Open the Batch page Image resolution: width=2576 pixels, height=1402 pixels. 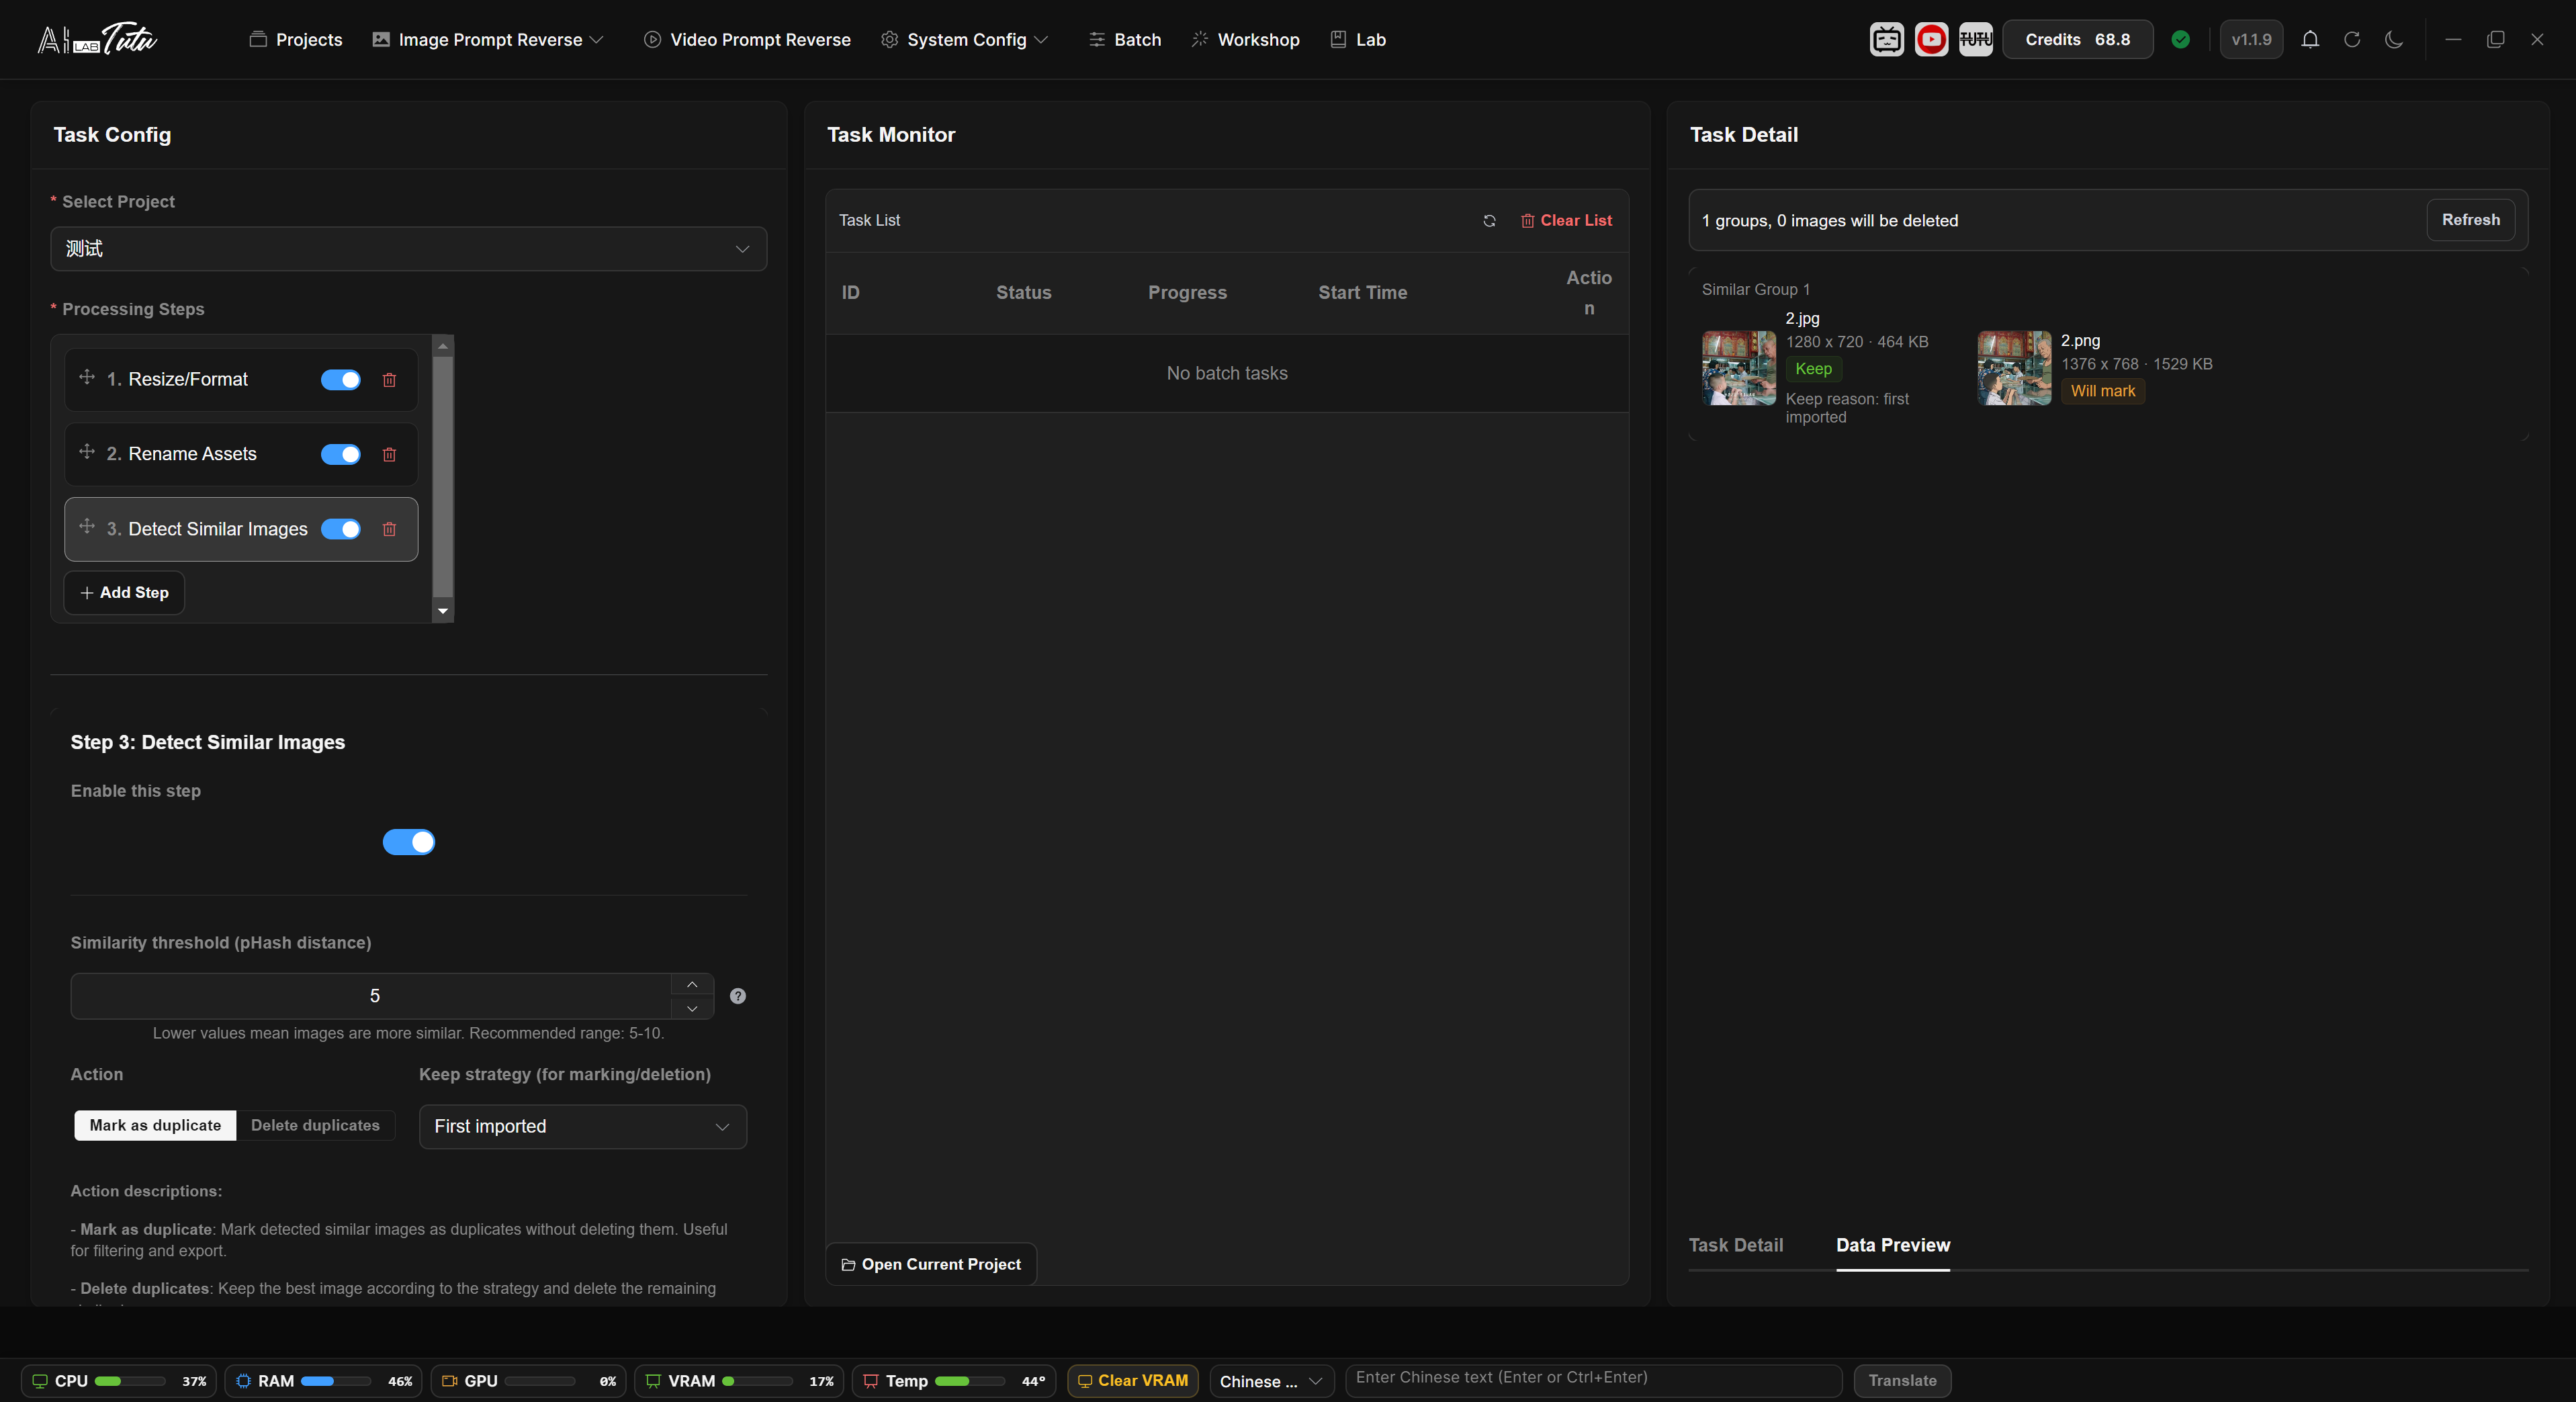[x=1125, y=39]
